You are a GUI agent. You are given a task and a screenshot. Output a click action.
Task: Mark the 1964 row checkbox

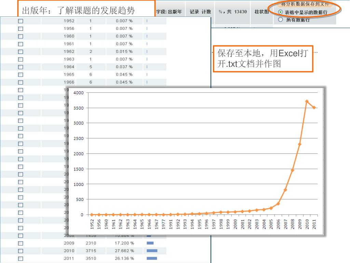coord(21,67)
